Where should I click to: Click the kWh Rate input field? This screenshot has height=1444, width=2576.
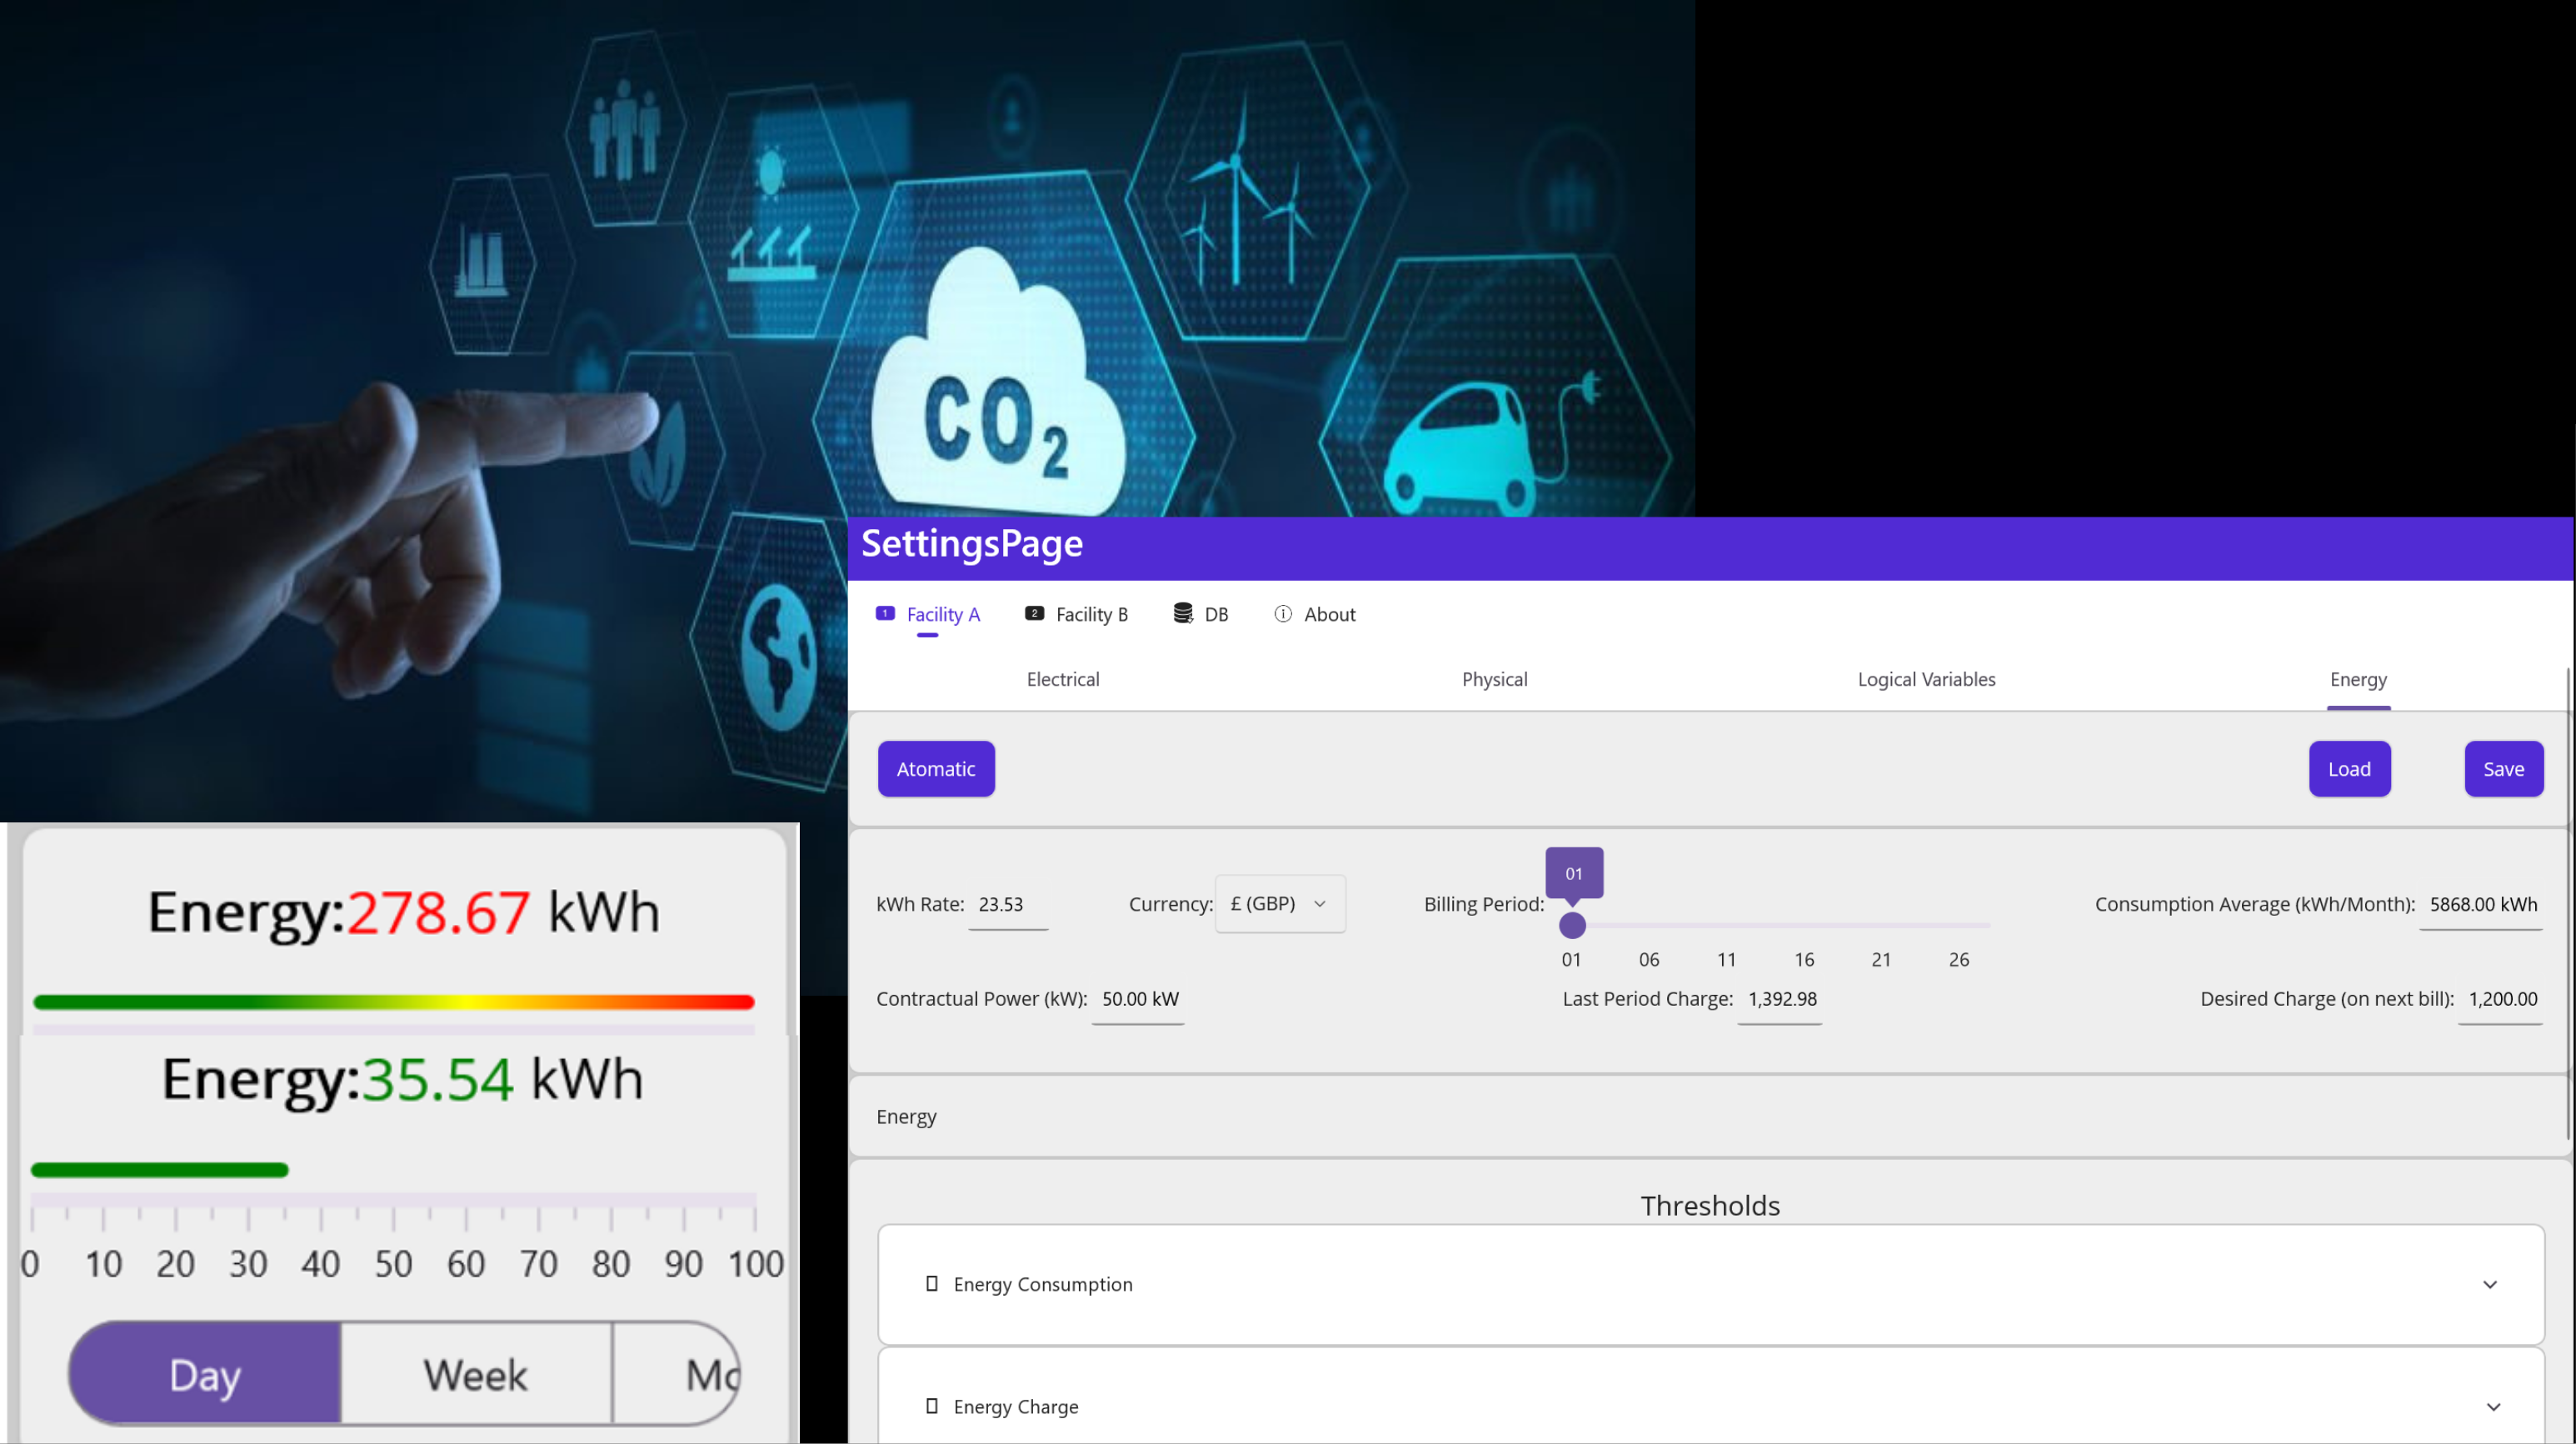coord(1007,904)
